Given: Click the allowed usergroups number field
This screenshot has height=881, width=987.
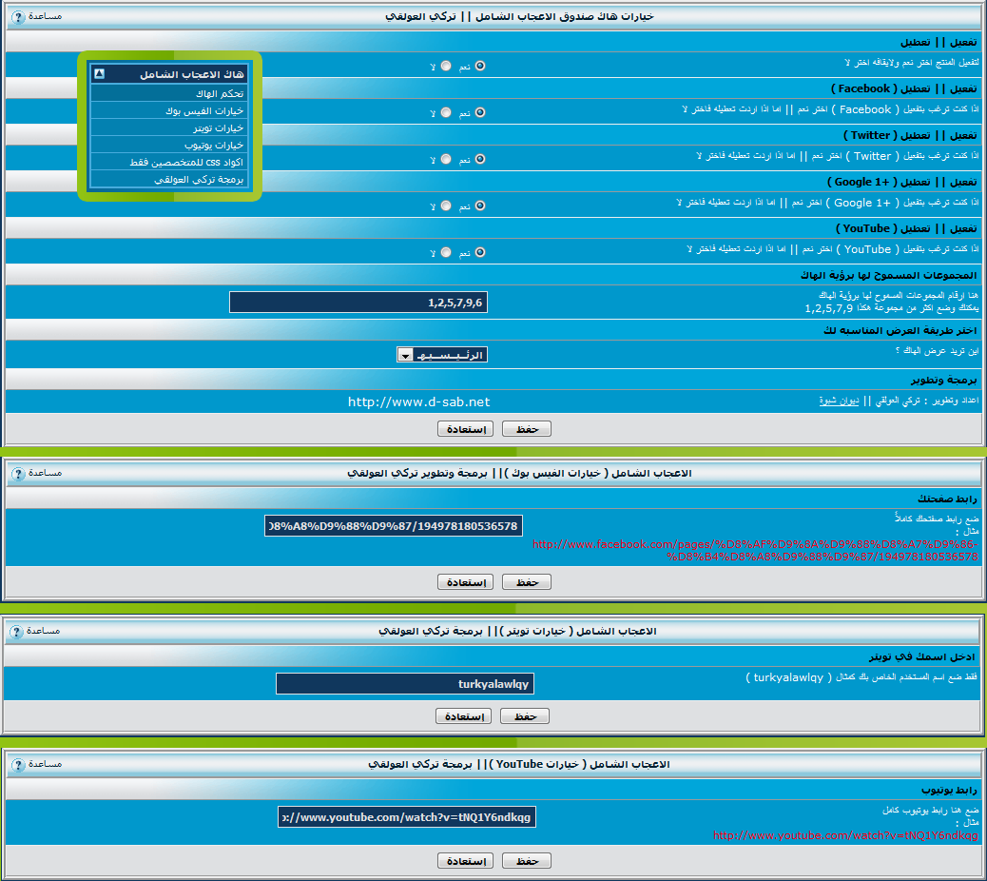Looking at the screenshot, I should [359, 303].
